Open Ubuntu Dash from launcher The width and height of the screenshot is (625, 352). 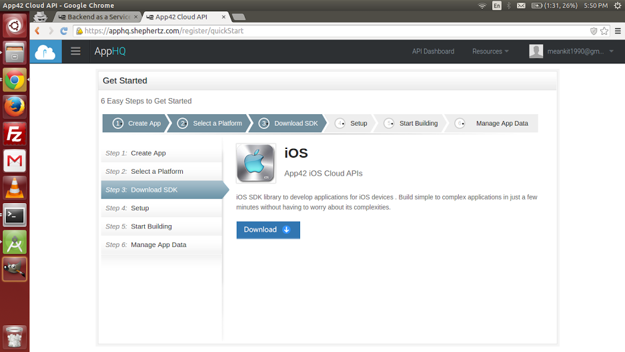point(15,25)
